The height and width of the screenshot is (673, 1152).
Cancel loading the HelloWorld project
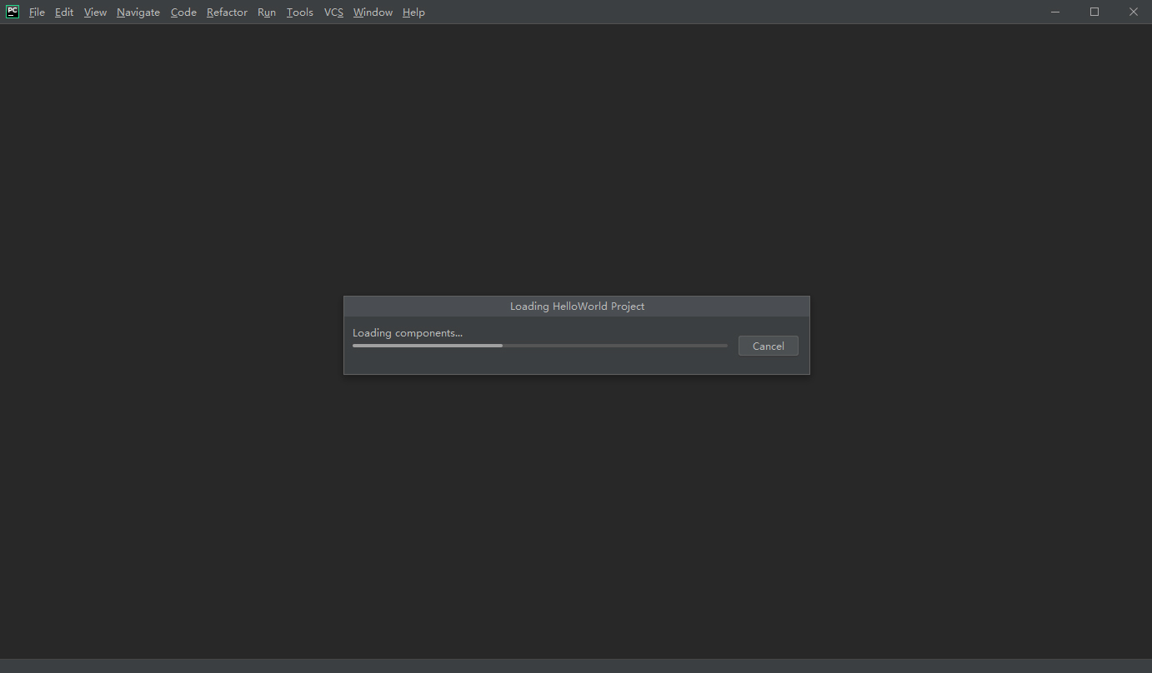coord(769,346)
